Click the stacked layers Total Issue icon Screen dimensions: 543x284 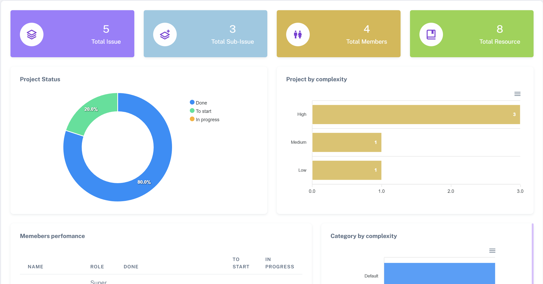point(32,34)
